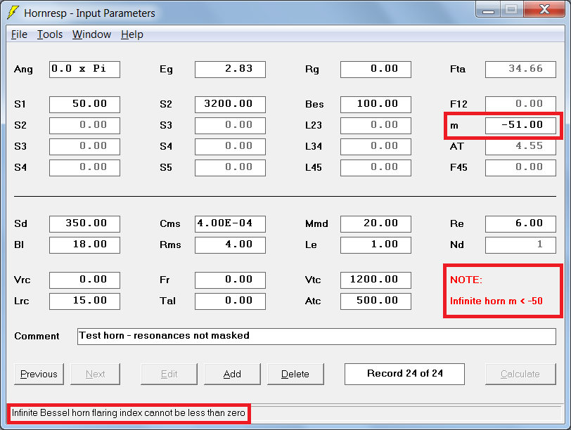Select the Sd field showing 350.00
The width and height of the screenshot is (571, 430).
click(84, 223)
